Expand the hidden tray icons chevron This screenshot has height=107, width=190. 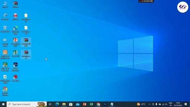click(150, 104)
